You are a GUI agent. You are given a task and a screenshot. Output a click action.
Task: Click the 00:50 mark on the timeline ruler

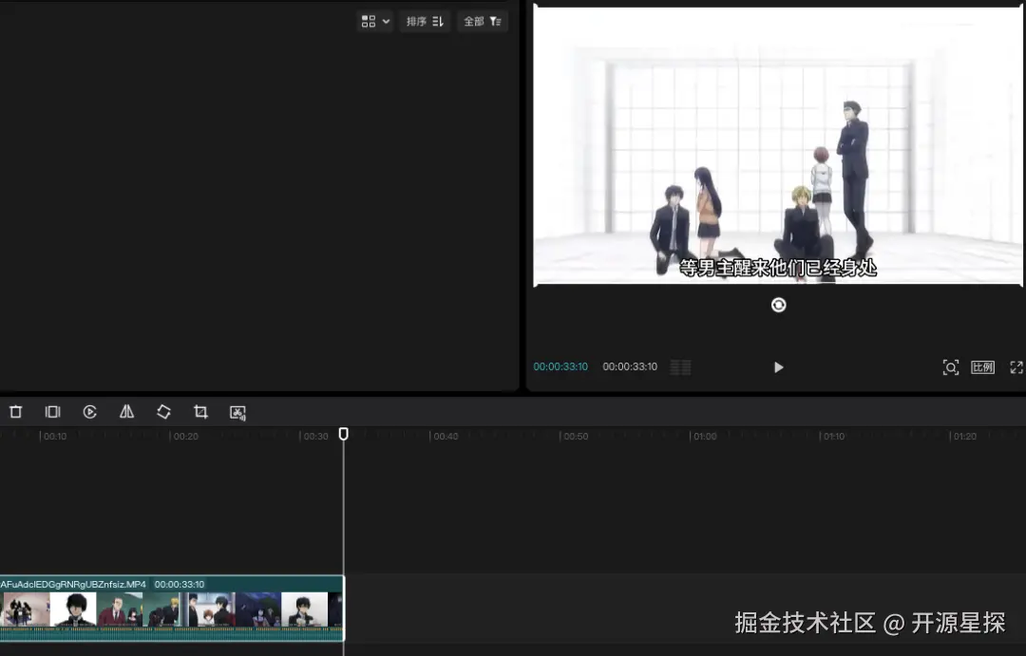(x=576, y=437)
